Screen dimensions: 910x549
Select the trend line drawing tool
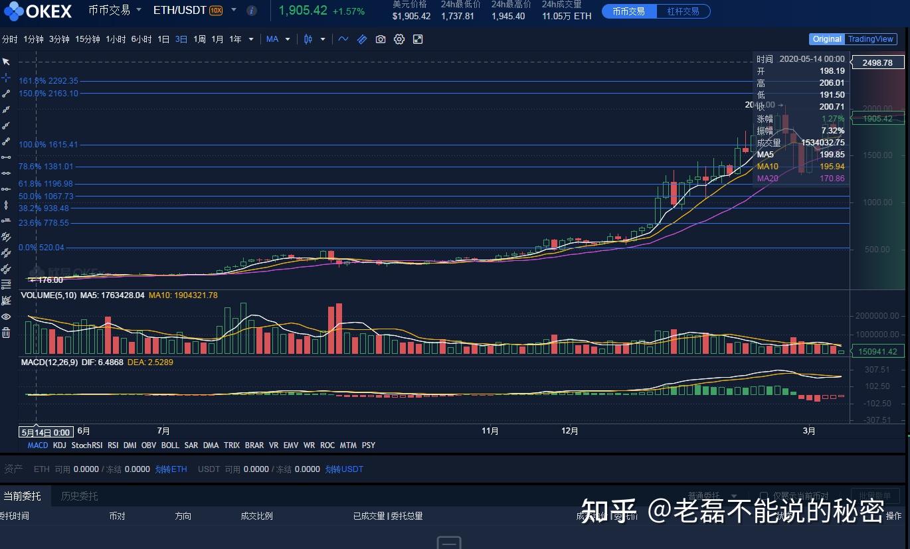click(x=6, y=94)
